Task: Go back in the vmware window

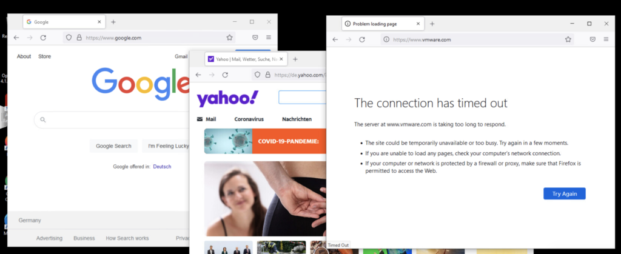Action: coord(335,39)
